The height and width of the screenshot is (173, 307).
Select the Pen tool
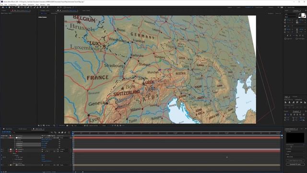pyautogui.click(x=28, y=7)
